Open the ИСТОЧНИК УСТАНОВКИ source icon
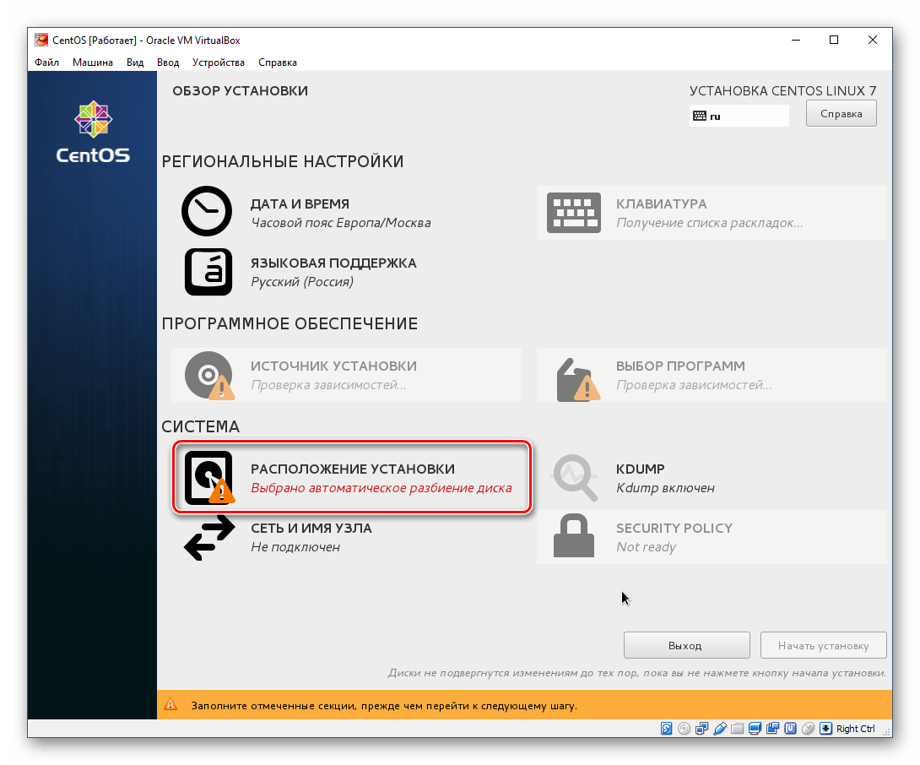 coord(208,375)
